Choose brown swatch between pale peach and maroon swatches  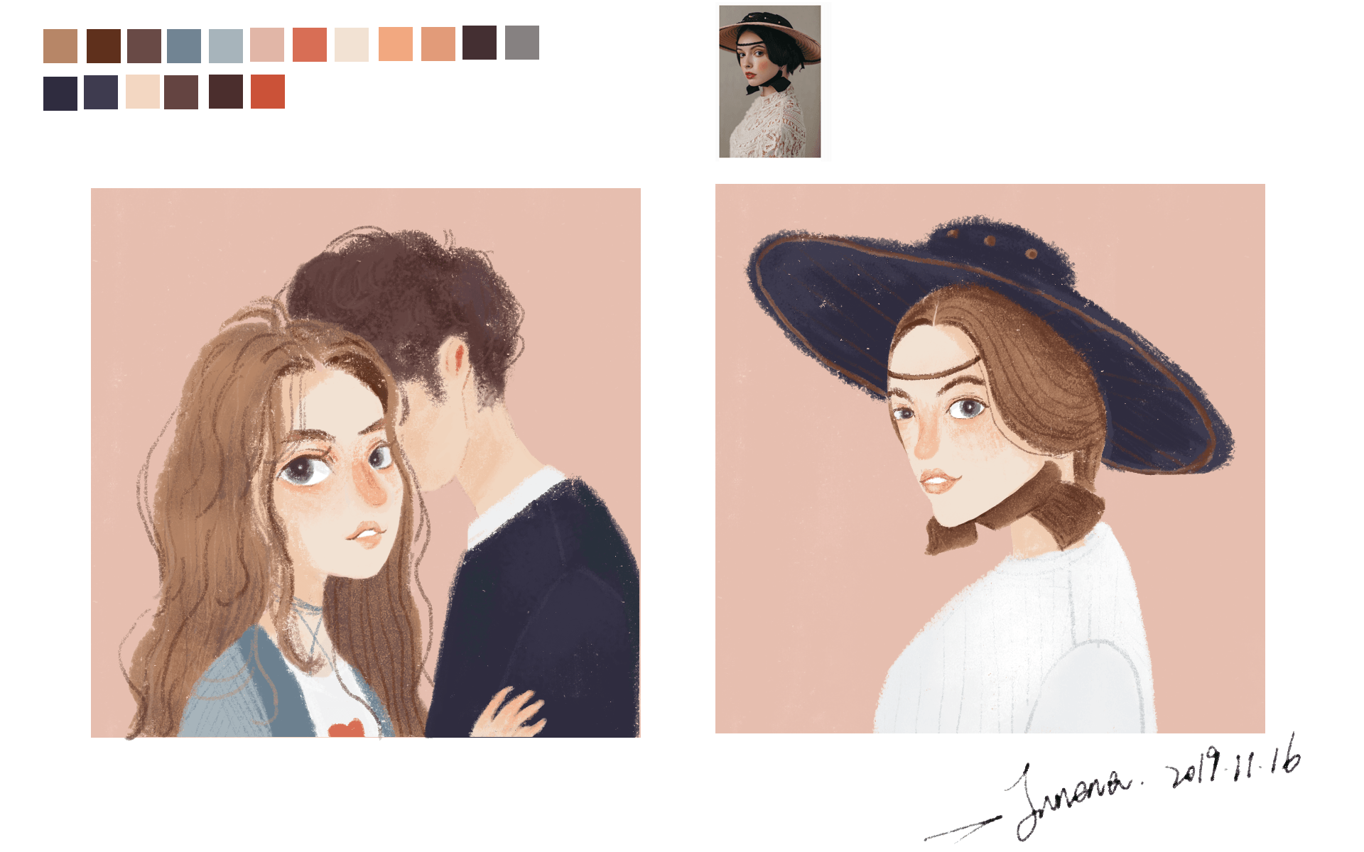click(181, 92)
